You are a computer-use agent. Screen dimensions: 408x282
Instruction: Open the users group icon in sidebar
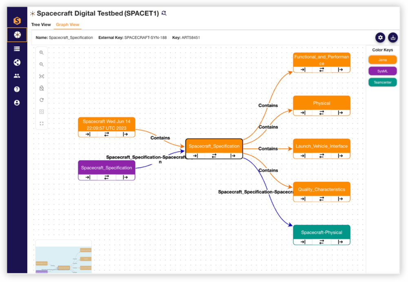point(17,76)
